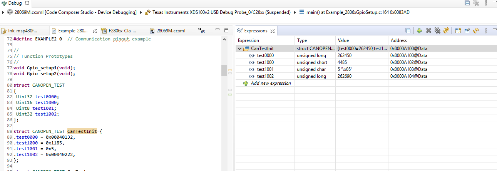Collapse the CanTestInit struct tree node
Image resolution: width=497 pixels, height=171 pixels.
240,49
